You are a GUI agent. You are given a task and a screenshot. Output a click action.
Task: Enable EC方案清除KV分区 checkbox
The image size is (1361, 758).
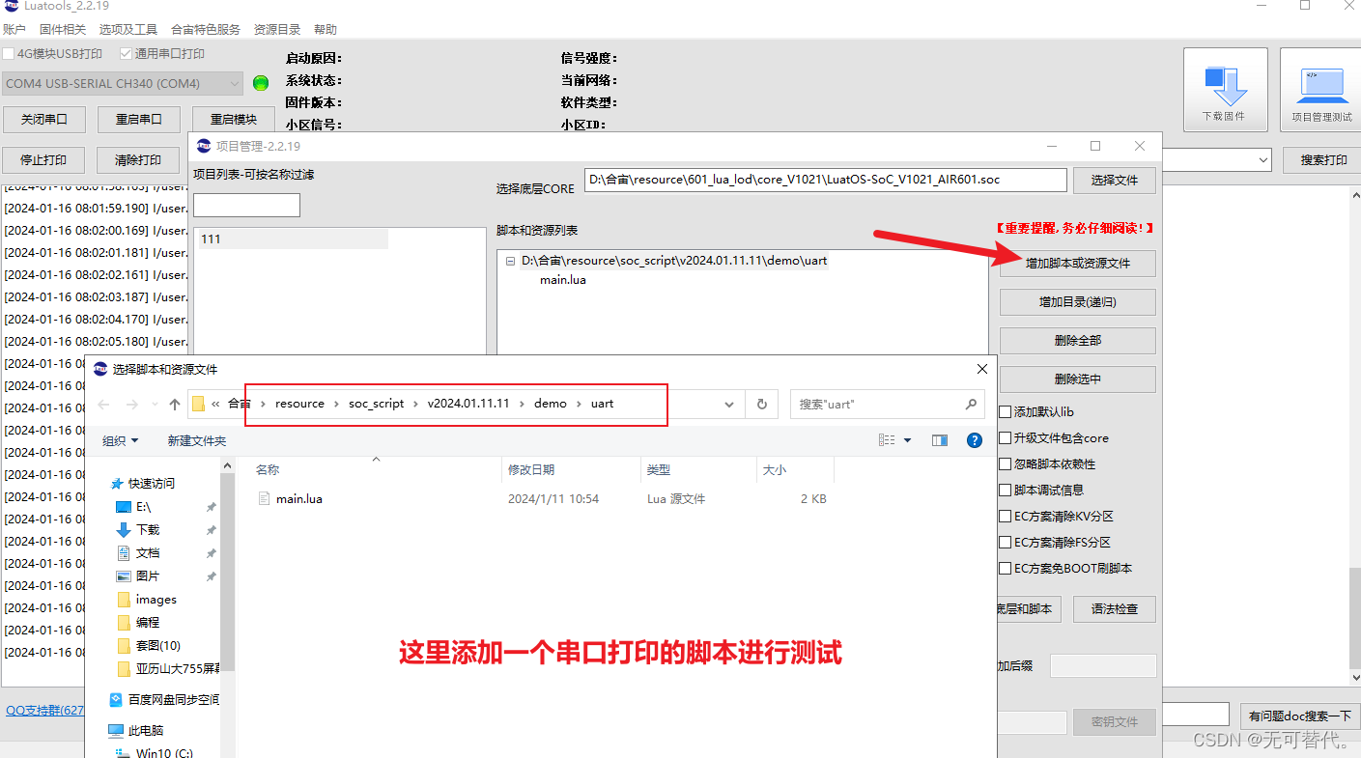1006,516
